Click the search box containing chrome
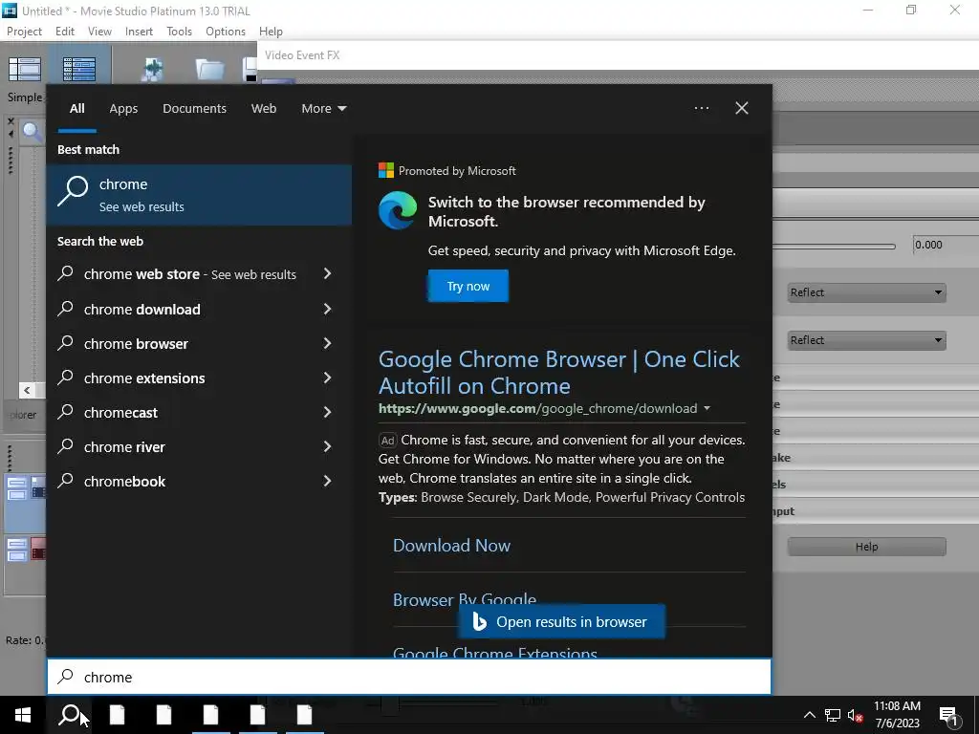 click(409, 677)
